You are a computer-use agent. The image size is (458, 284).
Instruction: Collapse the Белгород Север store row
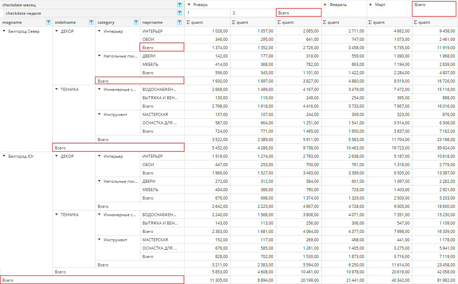click(x=4, y=31)
